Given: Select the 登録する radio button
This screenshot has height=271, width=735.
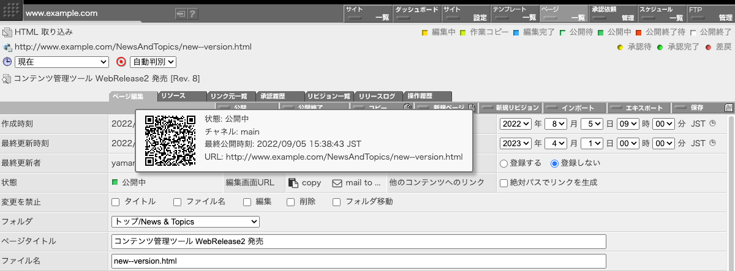Looking at the screenshot, I should (x=504, y=163).
